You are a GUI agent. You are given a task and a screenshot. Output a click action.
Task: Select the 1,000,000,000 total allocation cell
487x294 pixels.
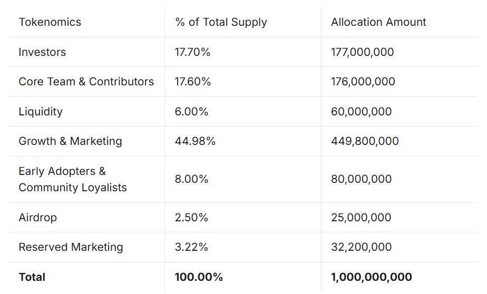372,277
